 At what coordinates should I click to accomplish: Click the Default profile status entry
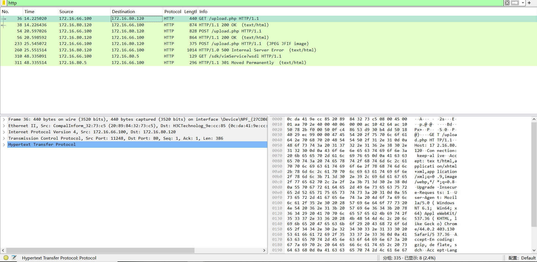pyautogui.click(x=522, y=258)
